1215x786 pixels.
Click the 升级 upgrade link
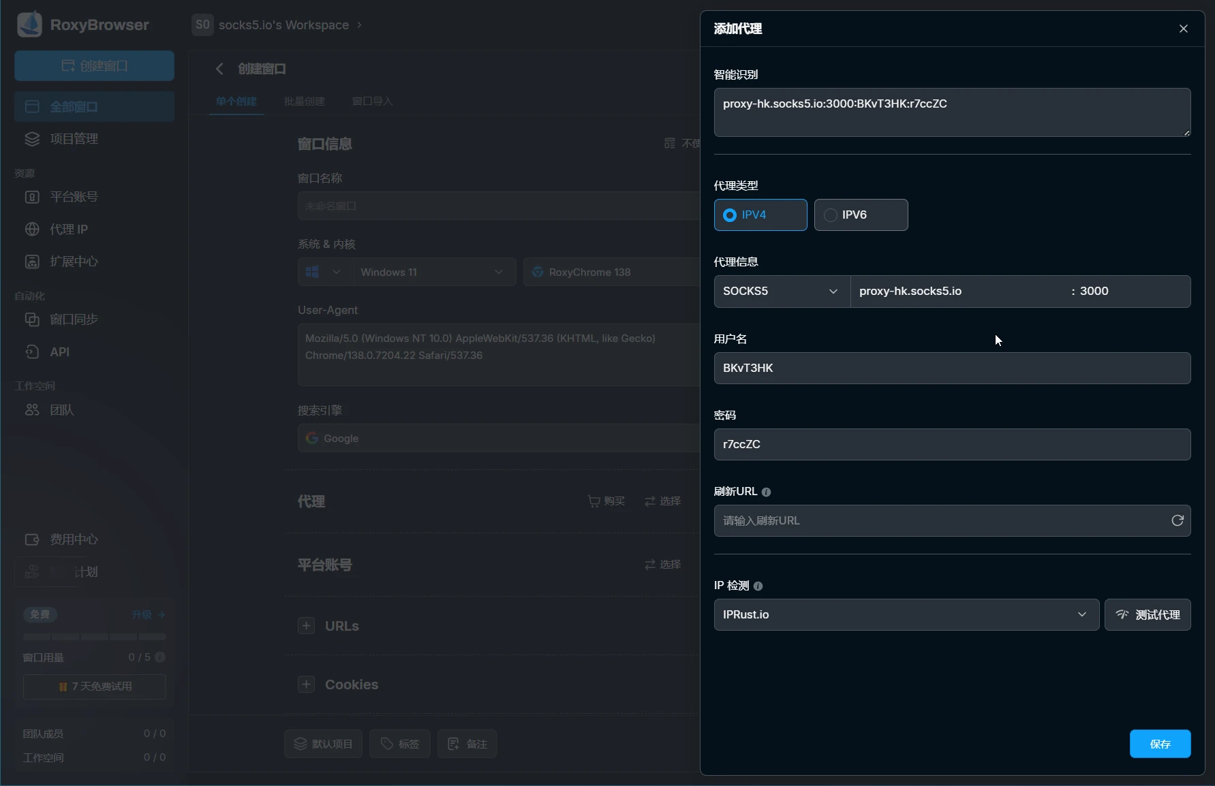[x=148, y=614]
